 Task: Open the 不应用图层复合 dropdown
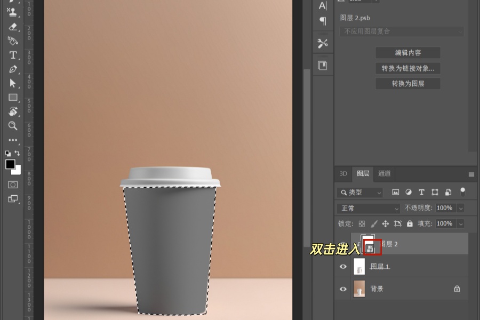(x=401, y=31)
